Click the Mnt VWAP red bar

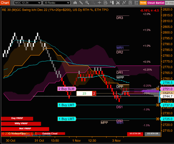tap(25, 129)
